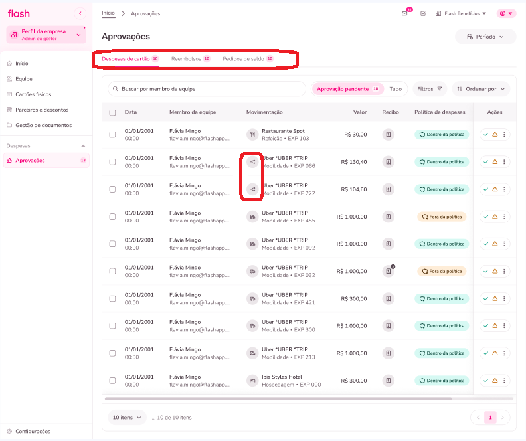Switch to the Despesas de cartão tab
The image size is (526, 441).
click(x=130, y=59)
